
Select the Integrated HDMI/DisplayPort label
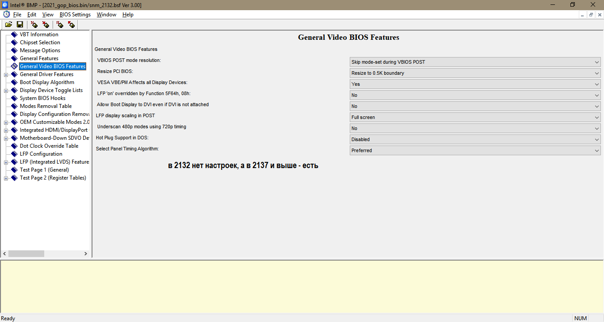click(x=54, y=130)
